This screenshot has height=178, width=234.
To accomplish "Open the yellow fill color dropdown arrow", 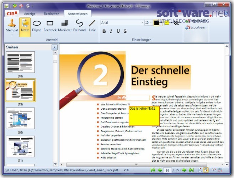I will pyautogui.click(x=171, y=23).
